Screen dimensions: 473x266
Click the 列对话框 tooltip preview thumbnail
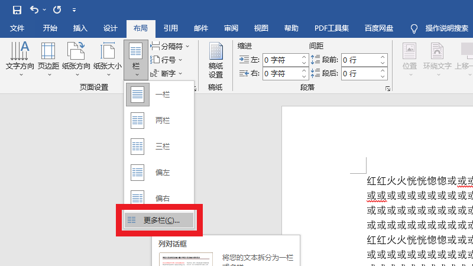186,259
